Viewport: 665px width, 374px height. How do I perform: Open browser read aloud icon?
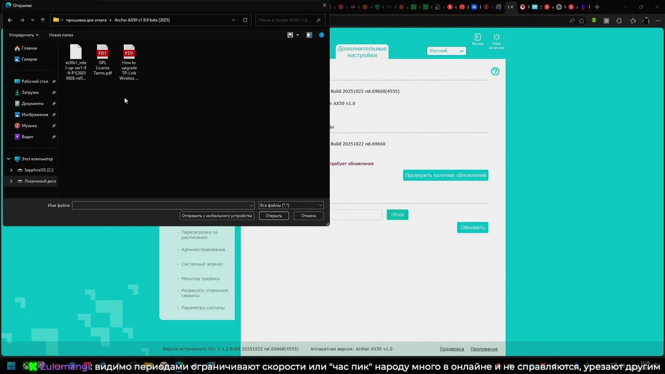[572, 21]
